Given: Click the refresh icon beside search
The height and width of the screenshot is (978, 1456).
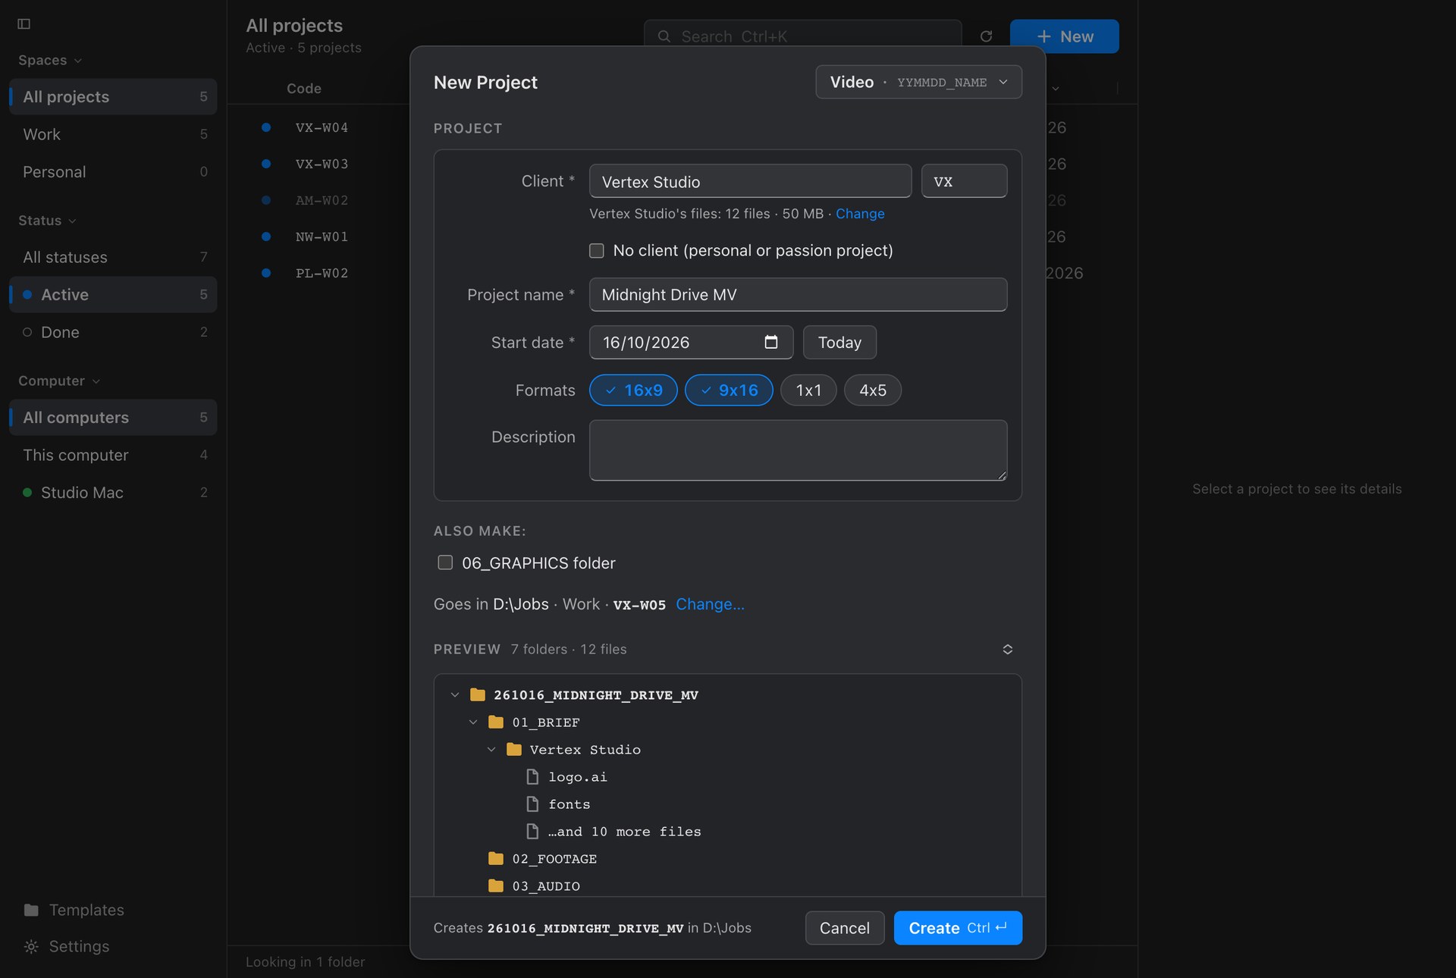Looking at the screenshot, I should coord(986,36).
